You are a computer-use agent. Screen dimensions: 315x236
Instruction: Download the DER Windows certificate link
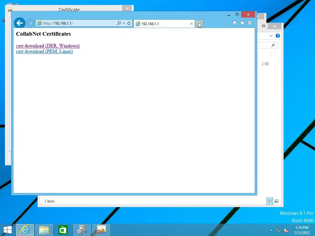[48, 46]
